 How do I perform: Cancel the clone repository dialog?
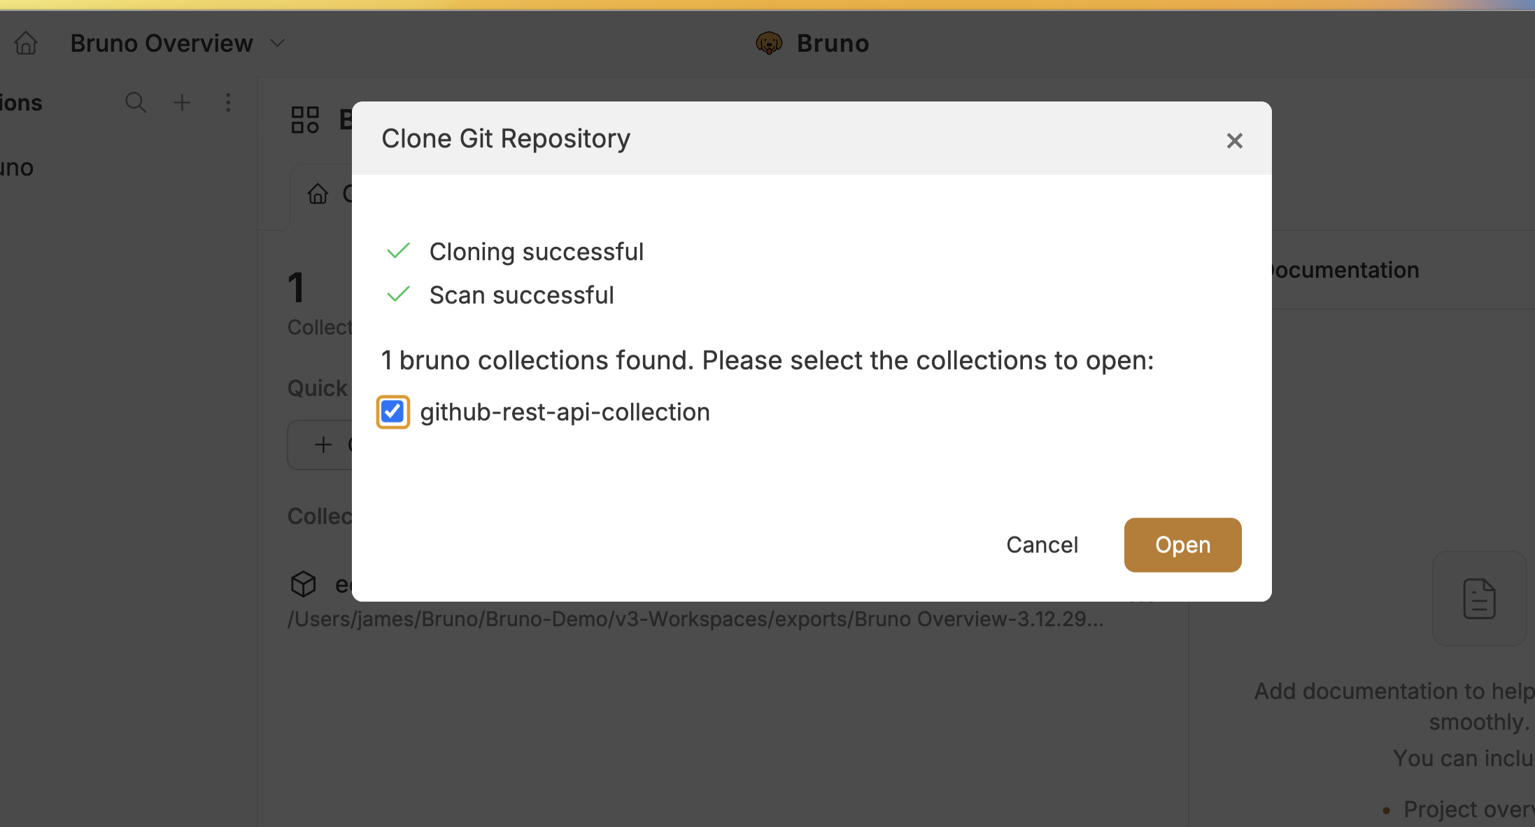pos(1042,544)
